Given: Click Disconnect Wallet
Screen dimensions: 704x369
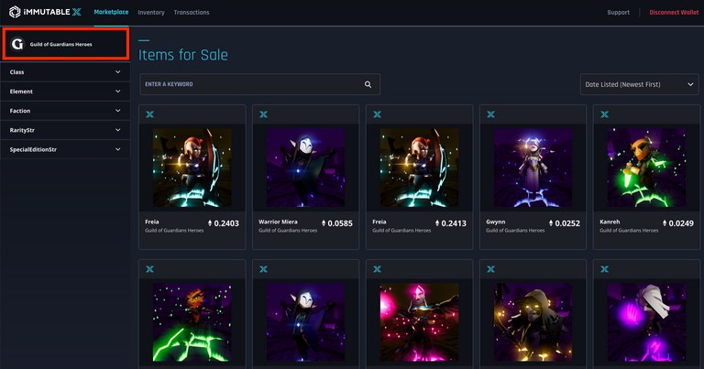Looking at the screenshot, I should pyautogui.click(x=674, y=13).
